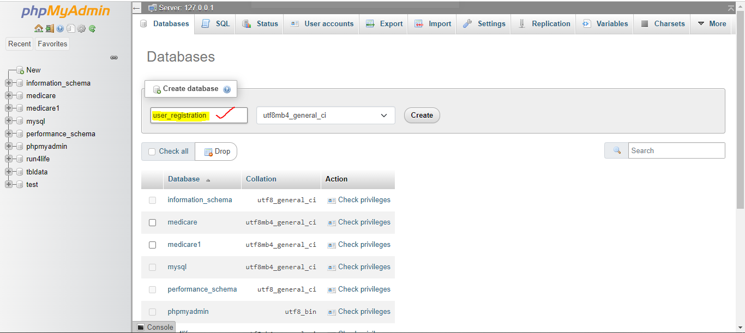Click the collapse icon at top-right corner
Viewport: 745px width, 333px height.
pyautogui.click(x=731, y=8)
